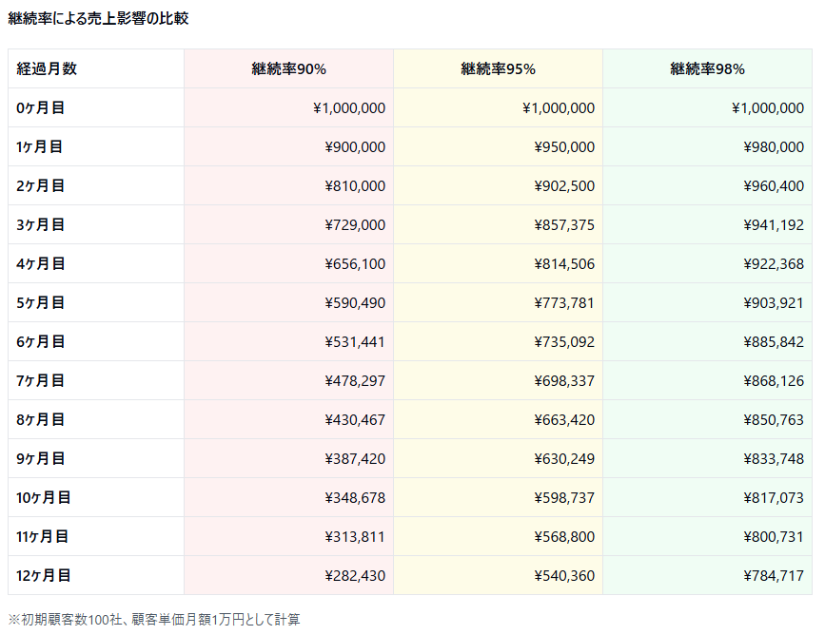Select the ¥817,073 cell

click(x=707, y=497)
